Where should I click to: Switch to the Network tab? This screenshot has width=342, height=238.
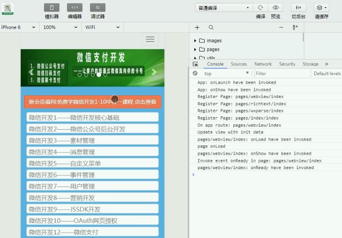click(x=263, y=64)
